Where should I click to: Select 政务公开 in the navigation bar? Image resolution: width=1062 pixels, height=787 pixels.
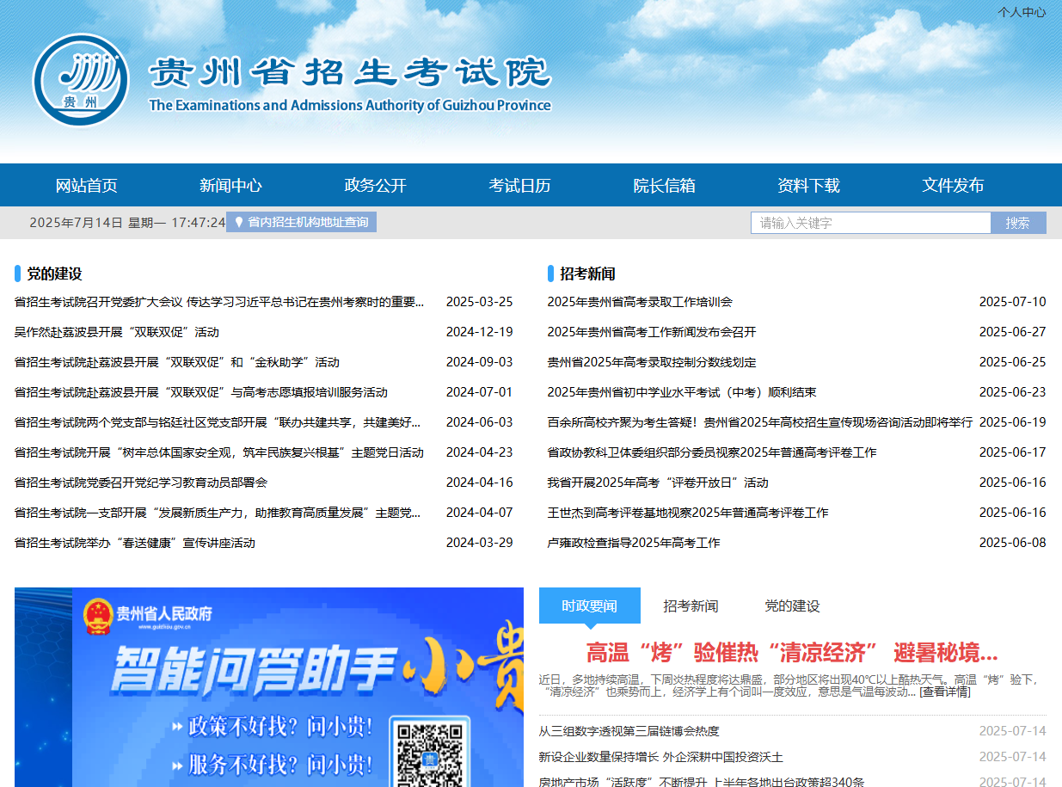click(375, 185)
